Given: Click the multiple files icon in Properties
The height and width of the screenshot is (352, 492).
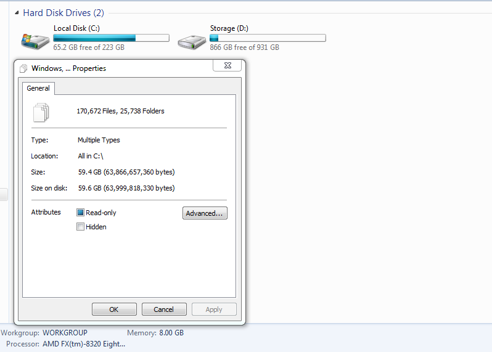Looking at the screenshot, I should 41,112.
